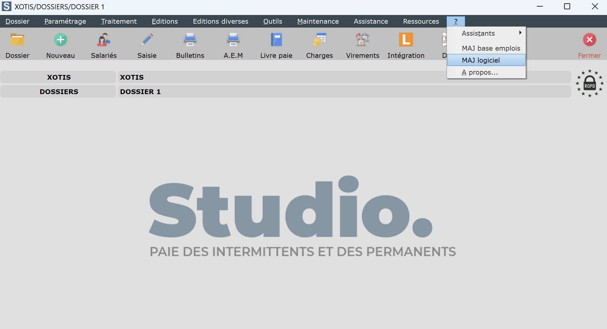This screenshot has width=607, height=329.
Task: Choose MAJ base emplois menu entry
Action: pos(491,48)
